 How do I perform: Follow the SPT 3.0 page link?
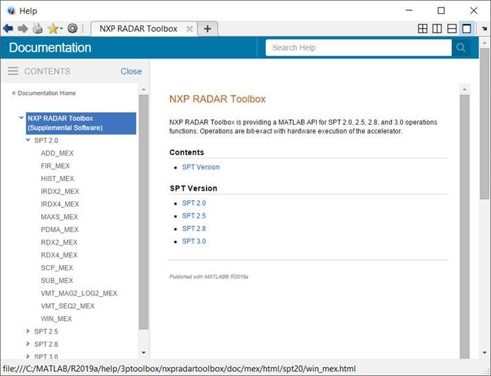(194, 242)
